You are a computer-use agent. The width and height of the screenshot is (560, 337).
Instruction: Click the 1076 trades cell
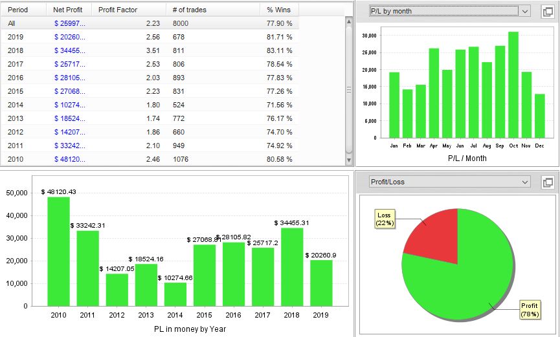181,159
